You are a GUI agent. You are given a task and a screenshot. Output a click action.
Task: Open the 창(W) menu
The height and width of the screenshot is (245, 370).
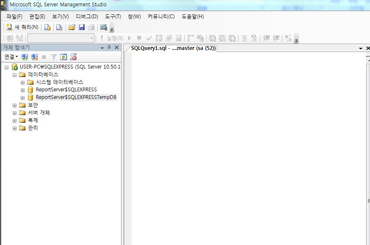pyautogui.click(x=134, y=17)
